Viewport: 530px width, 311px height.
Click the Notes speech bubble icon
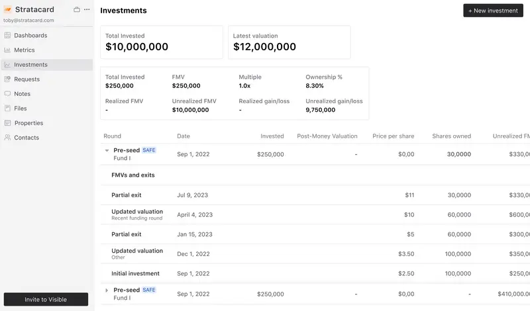click(8, 94)
